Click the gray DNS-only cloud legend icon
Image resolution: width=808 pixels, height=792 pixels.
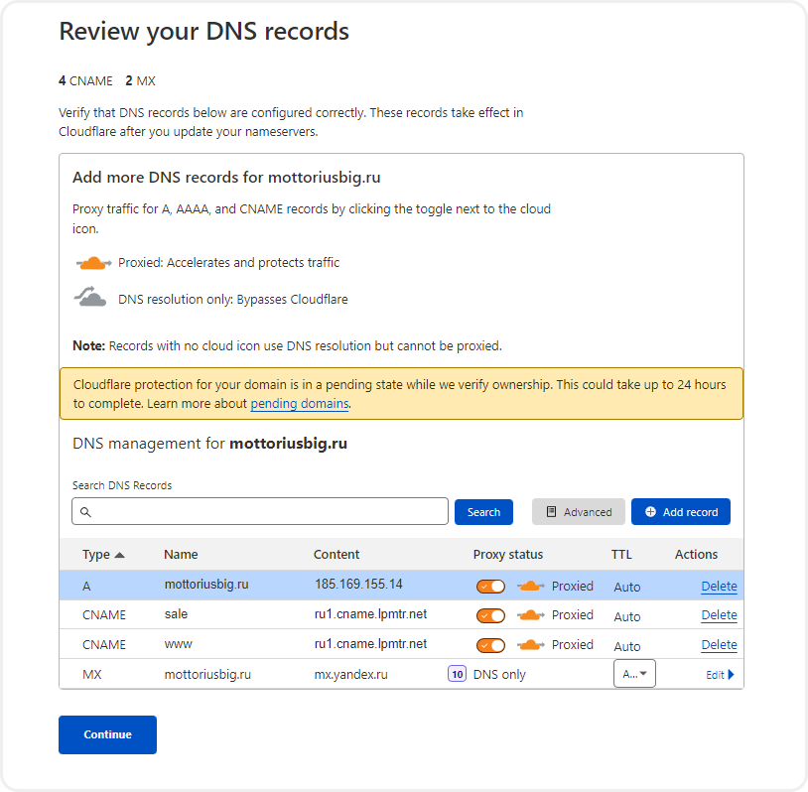coord(90,298)
